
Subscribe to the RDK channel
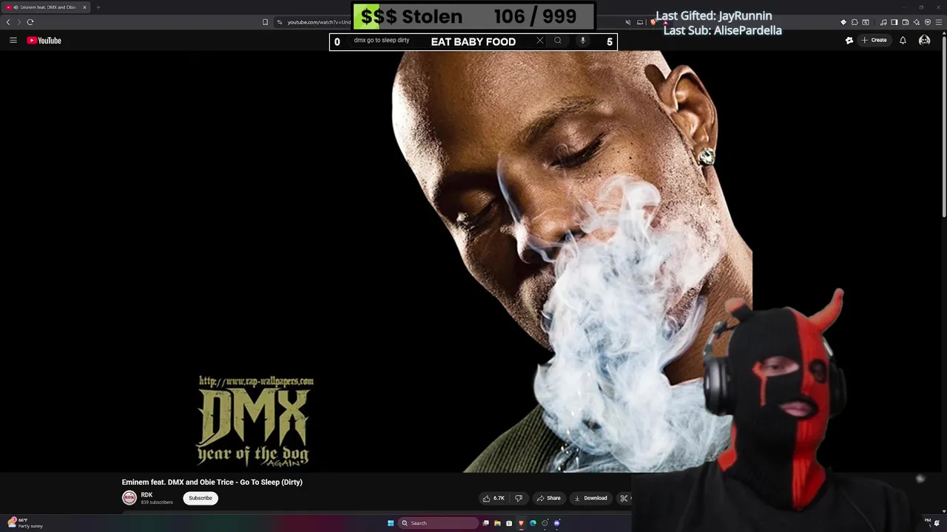(x=200, y=498)
